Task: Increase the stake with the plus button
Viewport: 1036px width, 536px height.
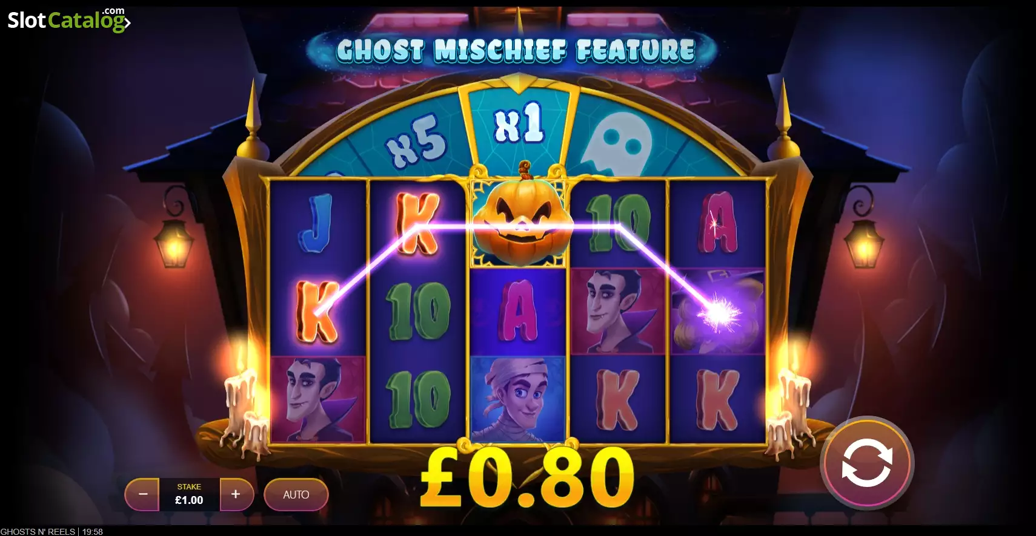Action: click(236, 494)
